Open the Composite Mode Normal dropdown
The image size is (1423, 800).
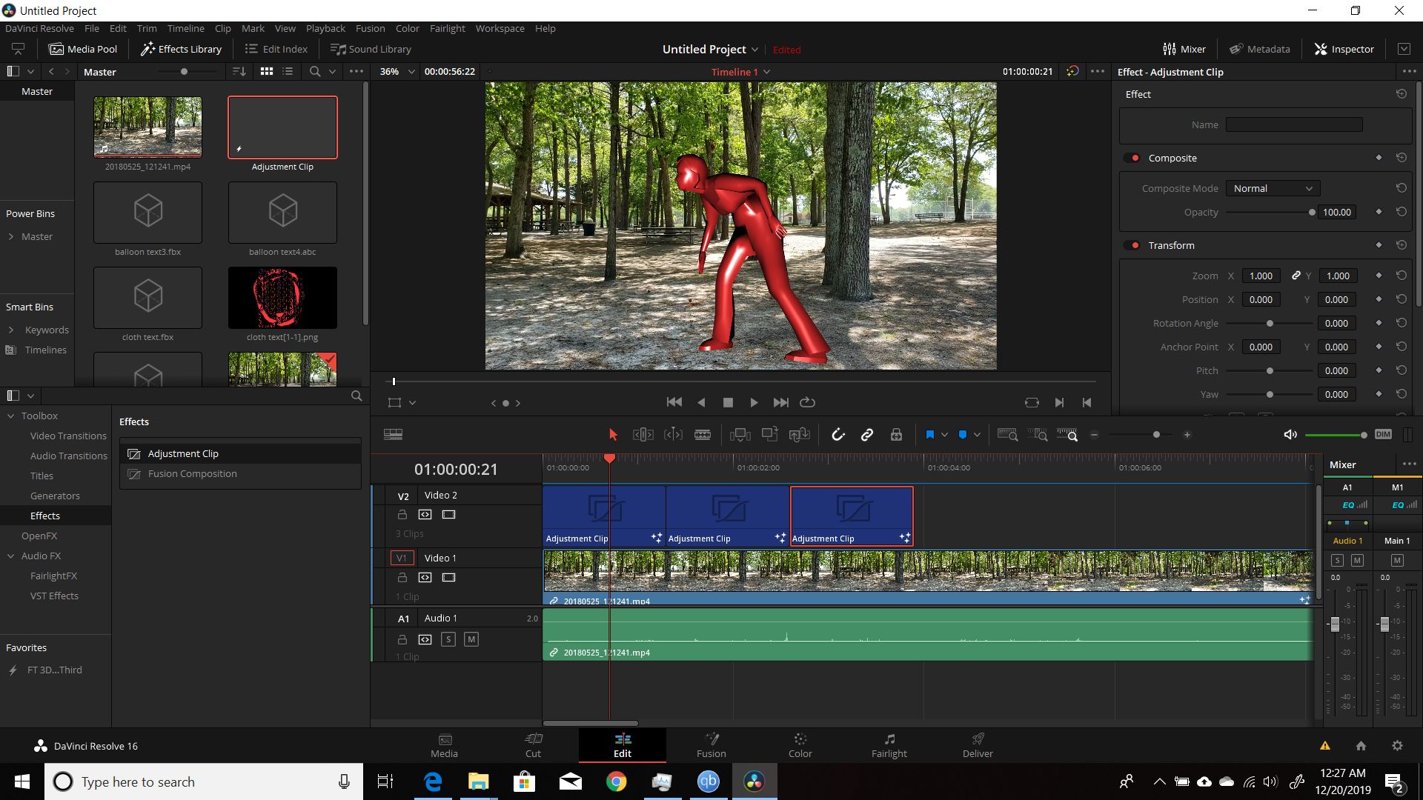coord(1273,189)
